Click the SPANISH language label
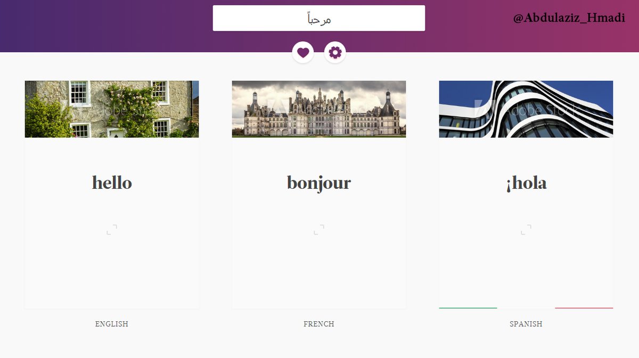Image resolution: width=639 pixels, height=358 pixels. click(526, 324)
